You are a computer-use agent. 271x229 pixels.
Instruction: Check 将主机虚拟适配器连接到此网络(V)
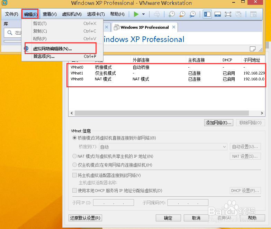click(74, 175)
